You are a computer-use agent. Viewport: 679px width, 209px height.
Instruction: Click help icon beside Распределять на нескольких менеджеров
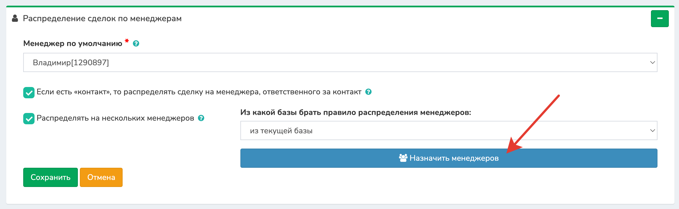point(201,118)
